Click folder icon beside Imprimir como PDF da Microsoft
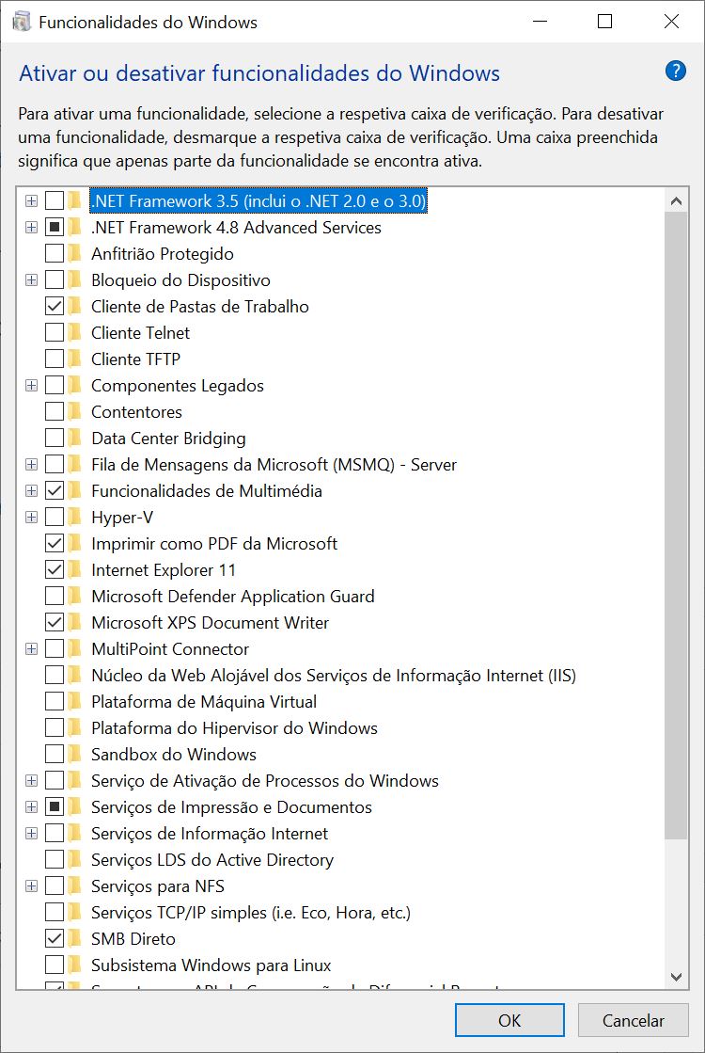Screen dimensions: 705x1053 [x=73, y=543]
